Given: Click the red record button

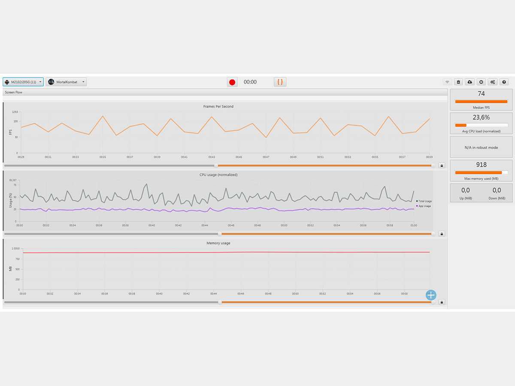Looking at the screenshot, I should [232, 82].
